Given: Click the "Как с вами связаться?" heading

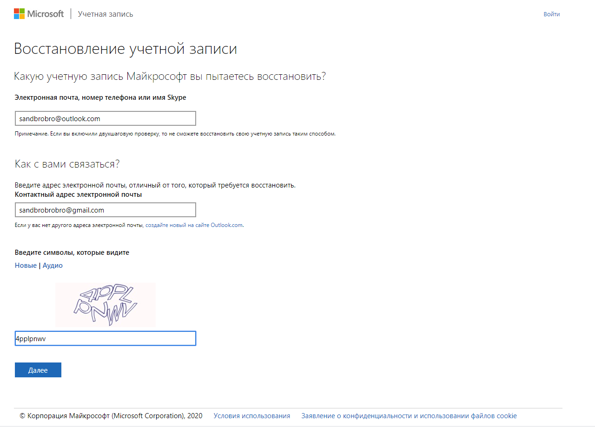Looking at the screenshot, I should (x=67, y=164).
